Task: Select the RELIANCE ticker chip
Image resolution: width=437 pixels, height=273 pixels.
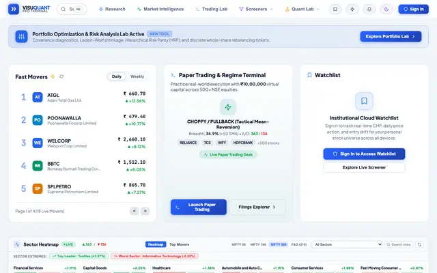Action: coord(188,143)
